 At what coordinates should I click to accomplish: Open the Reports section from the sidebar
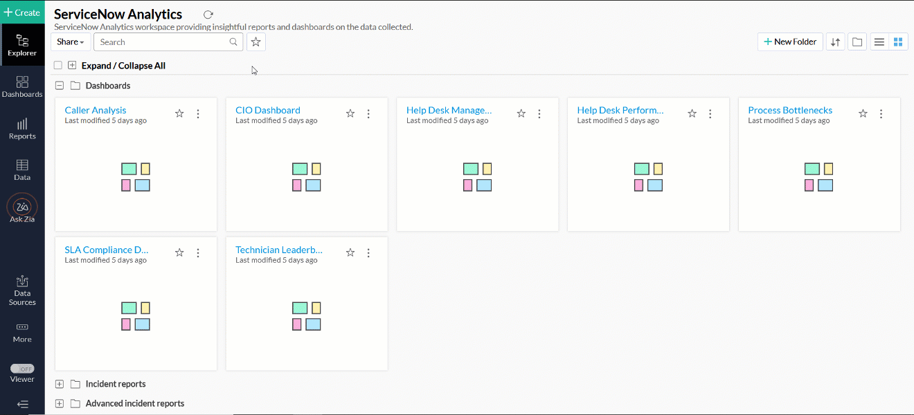(22, 129)
